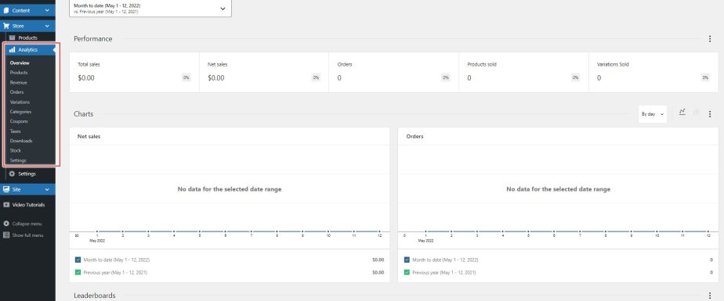Viewport: 724px width, 301px height.
Task: Select the Analytics menu item label
Action: click(x=27, y=50)
